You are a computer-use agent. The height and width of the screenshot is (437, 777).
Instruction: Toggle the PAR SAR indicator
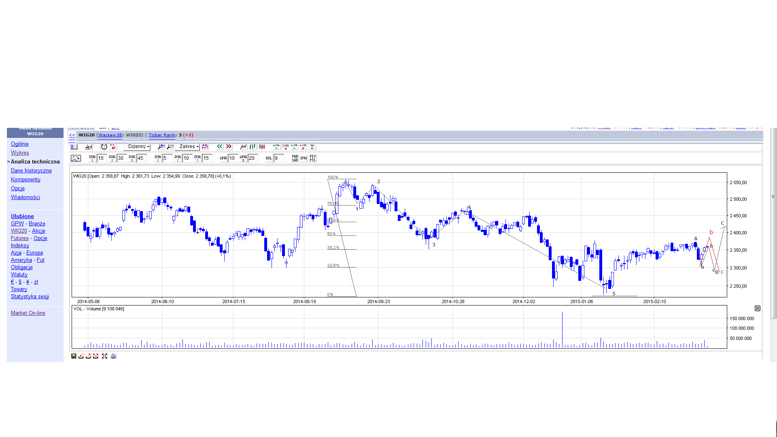click(x=295, y=158)
